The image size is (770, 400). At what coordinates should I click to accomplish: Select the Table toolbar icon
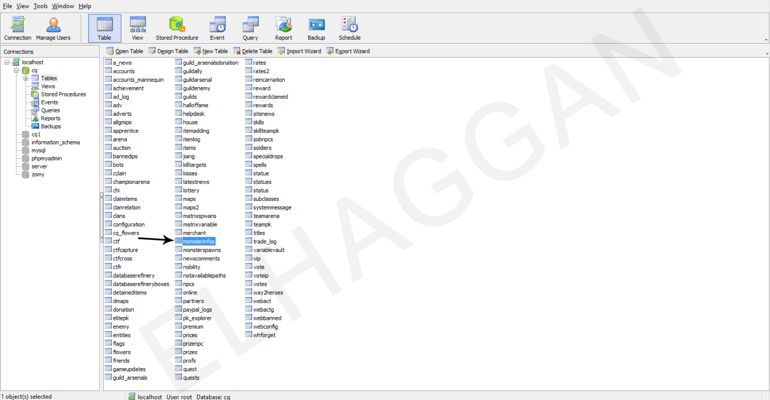pos(104,28)
